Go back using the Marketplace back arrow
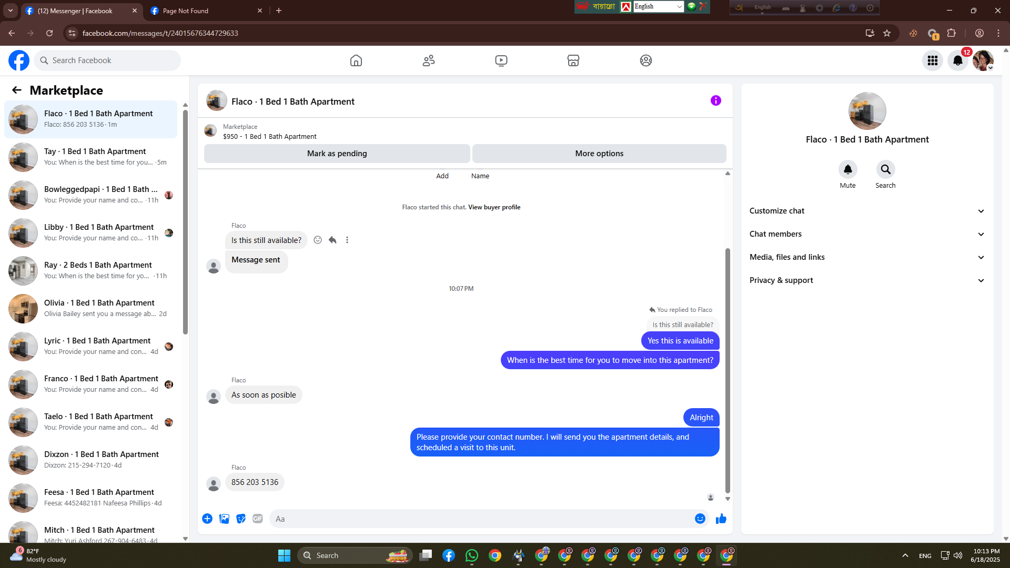 coord(17,90)
